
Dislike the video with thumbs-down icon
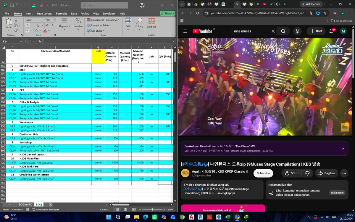tap(307, 173)
